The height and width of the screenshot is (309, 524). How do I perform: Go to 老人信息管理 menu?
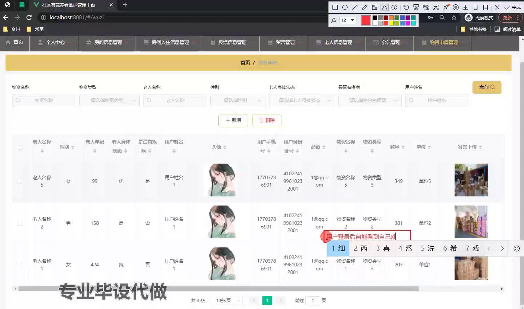point(337,43)
